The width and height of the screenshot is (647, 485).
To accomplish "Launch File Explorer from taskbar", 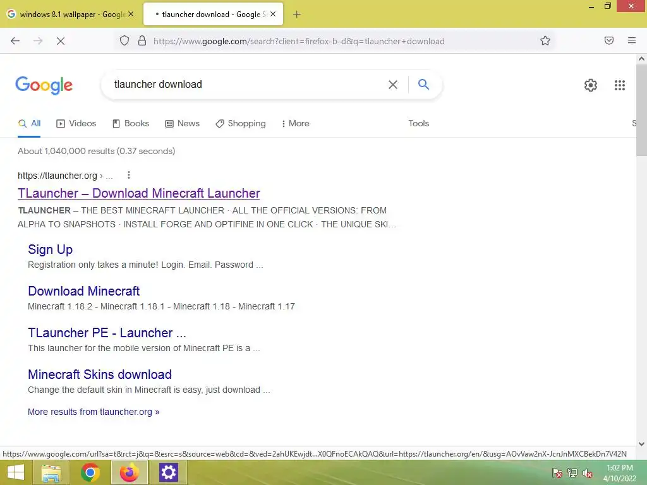I will click(x=51, y=472).
